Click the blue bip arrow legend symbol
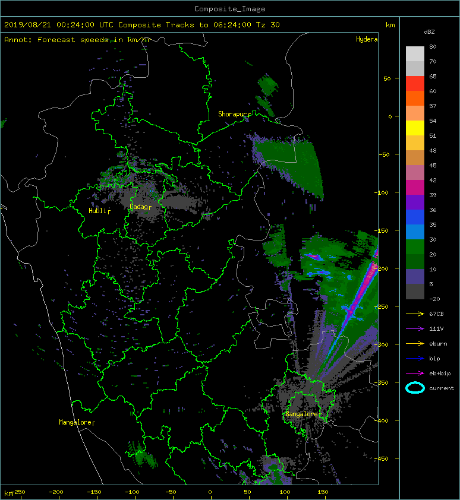Screen dimensions: 460x500 (x=415, y=359)
